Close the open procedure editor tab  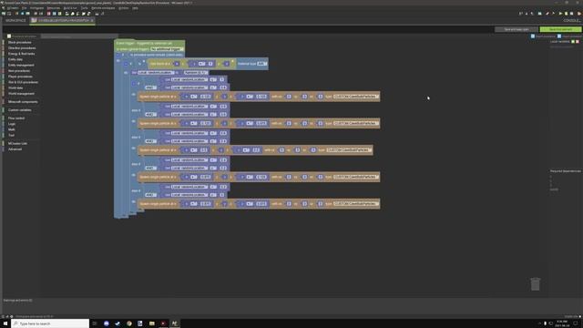point(92,20)
